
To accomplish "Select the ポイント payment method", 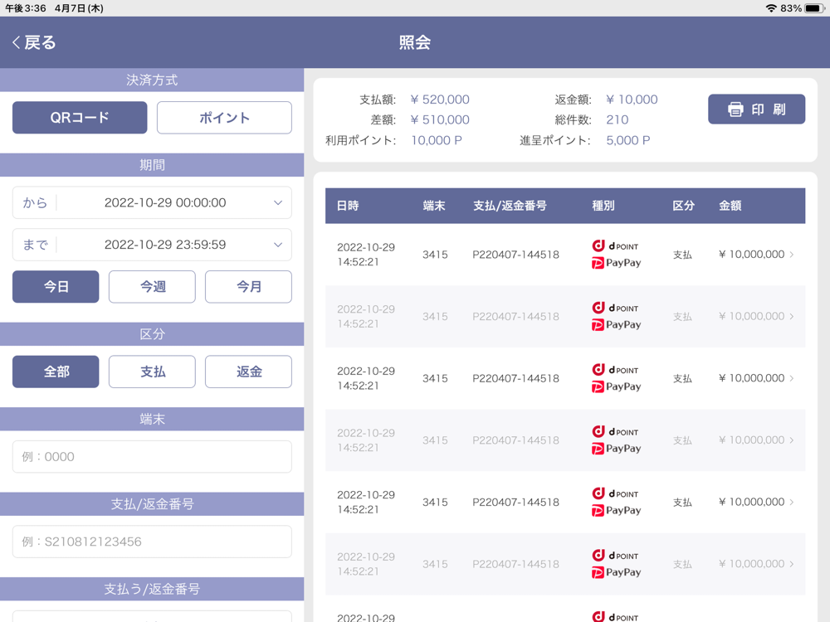I will (224, 118).
